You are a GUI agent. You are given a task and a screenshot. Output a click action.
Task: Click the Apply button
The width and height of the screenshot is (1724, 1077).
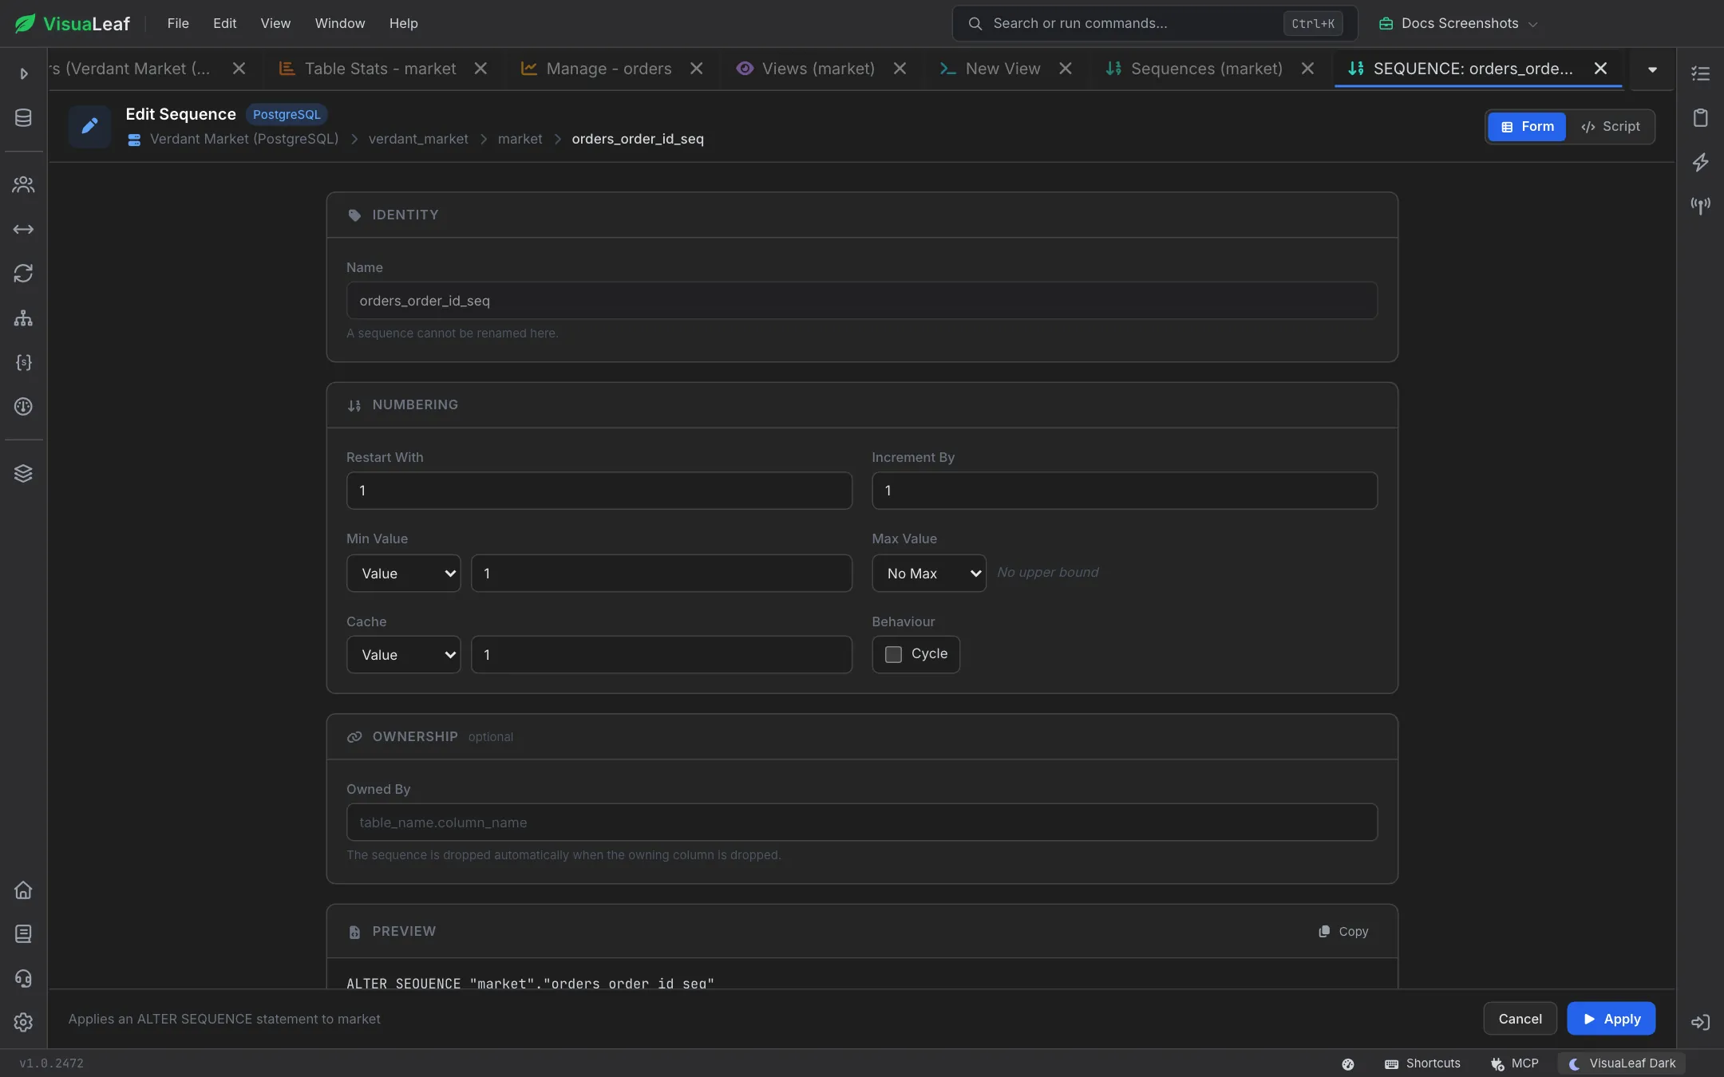tap(1611, 1019)
